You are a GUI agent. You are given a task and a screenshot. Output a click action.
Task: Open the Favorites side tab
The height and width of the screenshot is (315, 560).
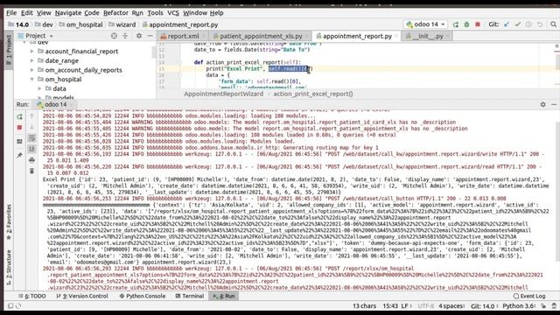tap(9, 221)
